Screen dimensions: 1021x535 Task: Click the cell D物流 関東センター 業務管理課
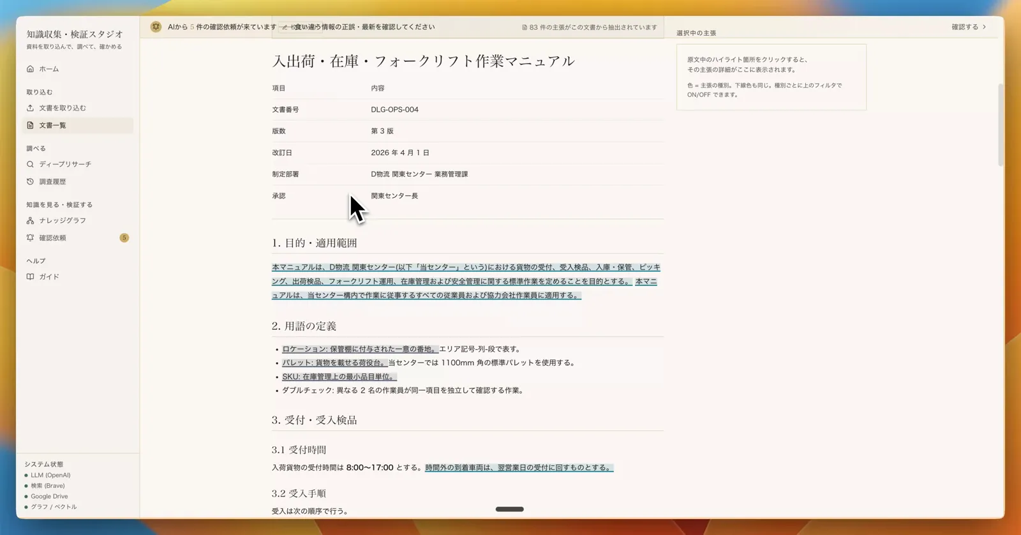[419, 174]
